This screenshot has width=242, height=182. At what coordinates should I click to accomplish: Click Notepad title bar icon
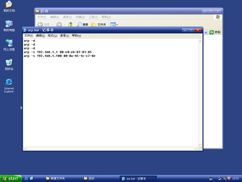[x=25, y=30]
